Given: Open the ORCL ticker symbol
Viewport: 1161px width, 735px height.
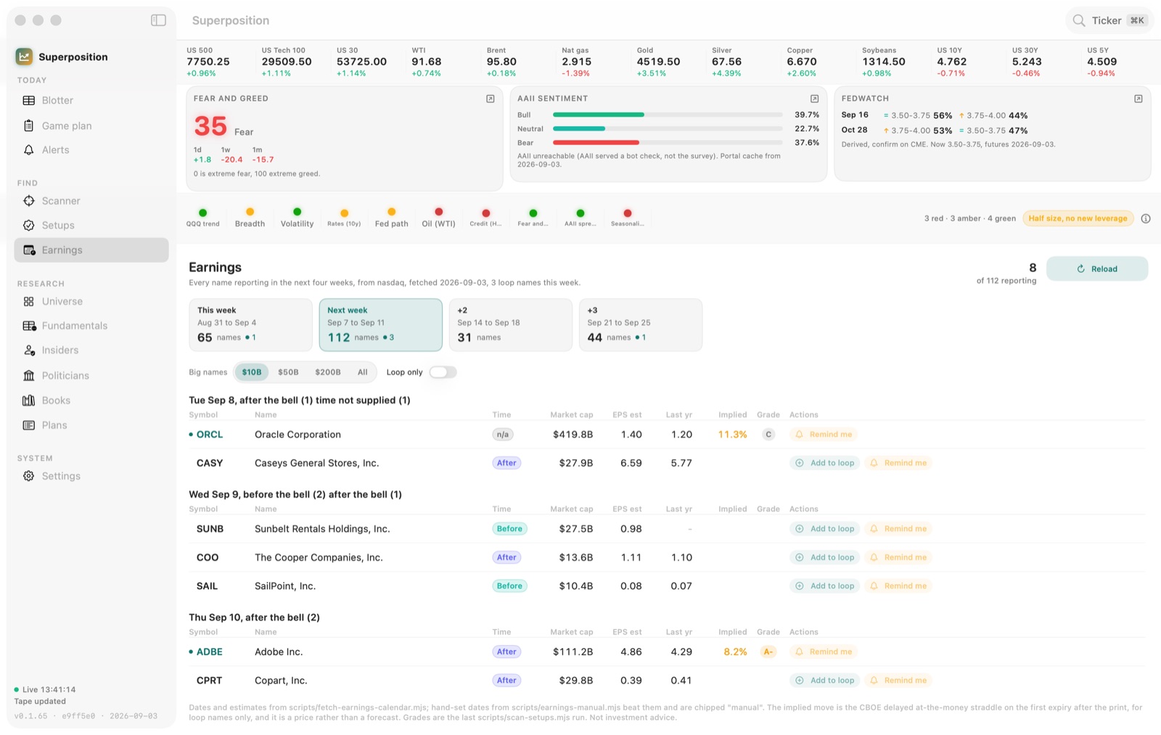Looking at the screenshot, I should [x=210, y=435].
